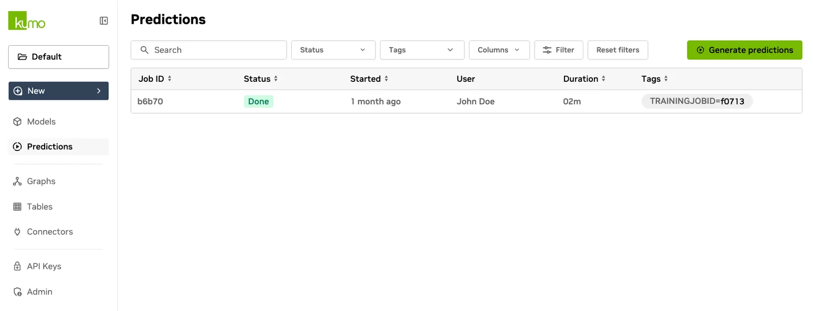Click the Graphs node icon
The height and width of the screenshot is (311, 813).
coord(17,181)
